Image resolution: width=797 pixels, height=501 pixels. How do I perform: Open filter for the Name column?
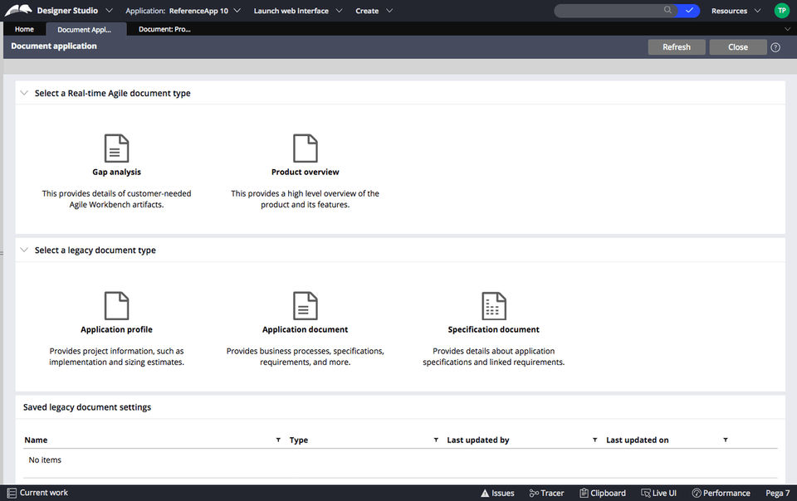278,440
